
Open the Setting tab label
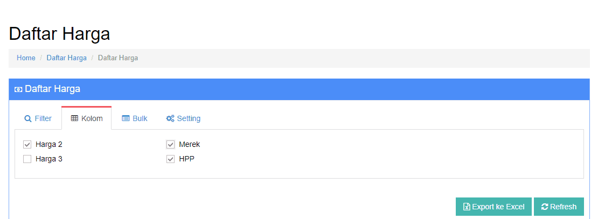189,118
